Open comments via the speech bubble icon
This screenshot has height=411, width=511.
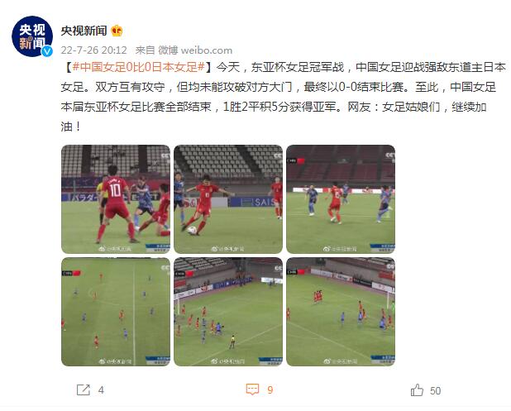[252, 389]
